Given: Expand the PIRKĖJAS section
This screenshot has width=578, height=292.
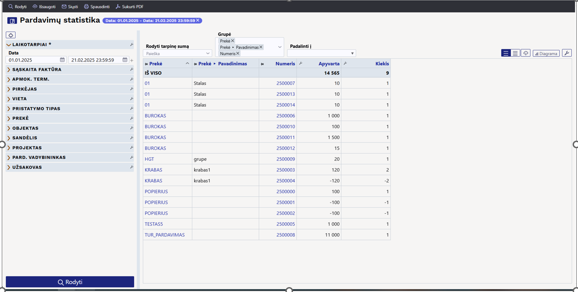Looking at the screenshot, I should coord(8,89).
